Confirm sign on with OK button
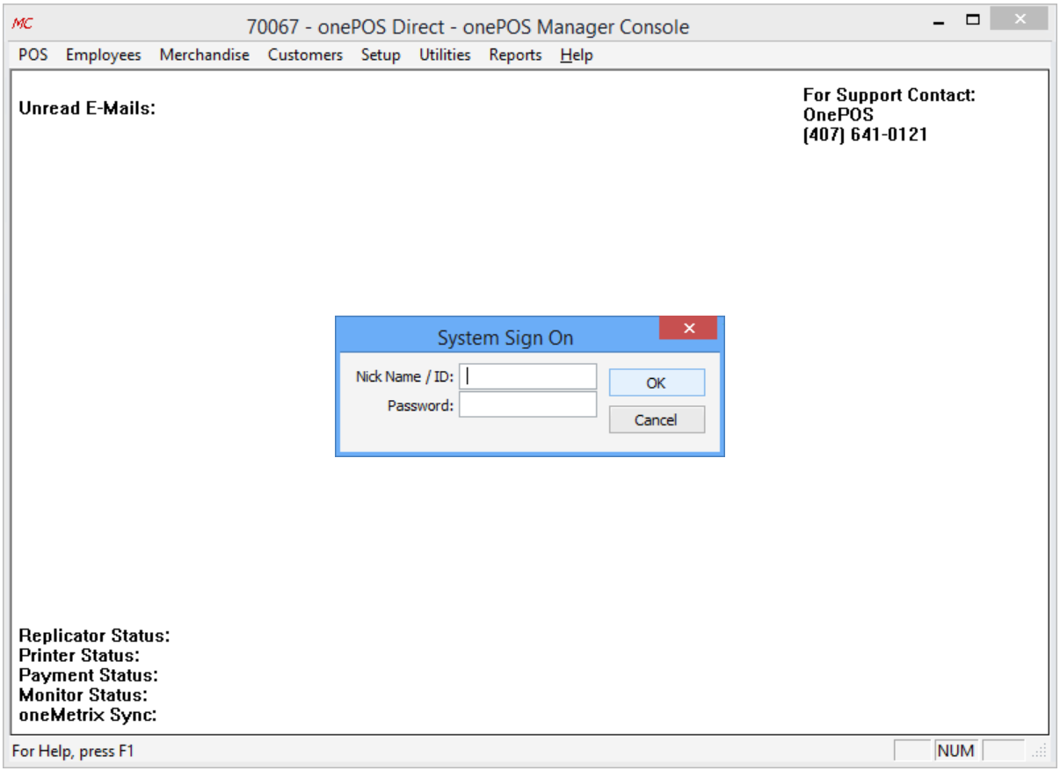The height and width of the screenshot is (771, 1060). click(657, 382)
